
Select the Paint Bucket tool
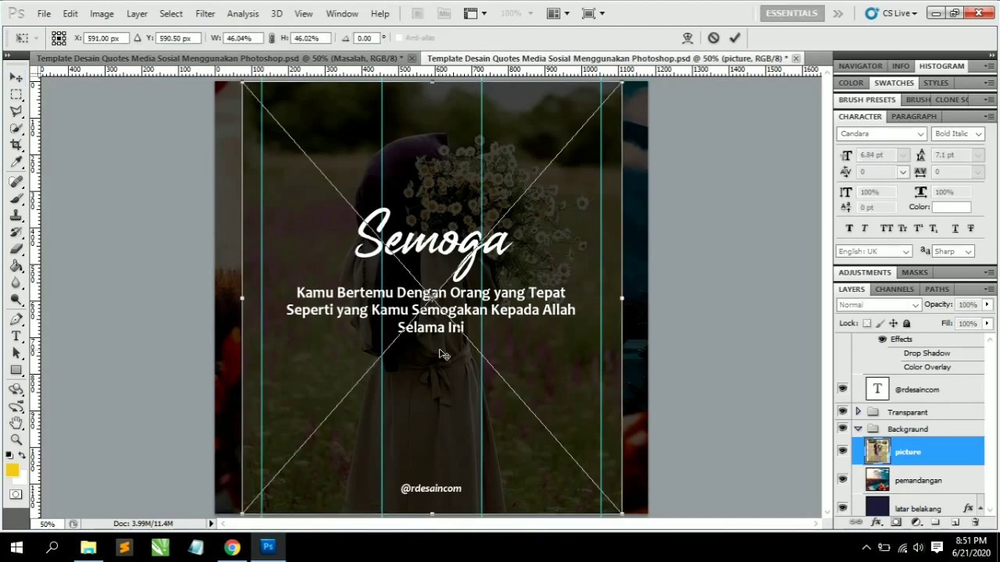point(16,265)
